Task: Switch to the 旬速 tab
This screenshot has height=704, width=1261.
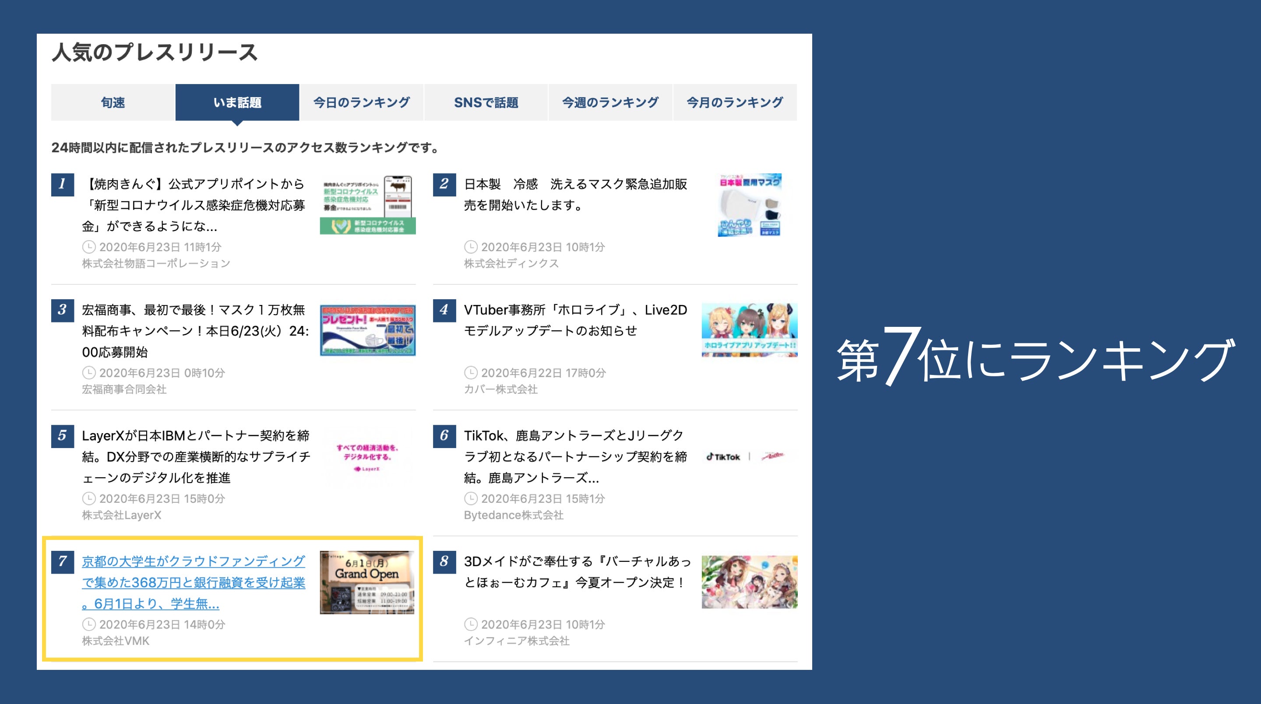Action: coord(113,102)
